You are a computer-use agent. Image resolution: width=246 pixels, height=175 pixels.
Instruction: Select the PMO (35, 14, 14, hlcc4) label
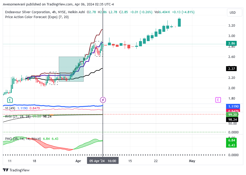(x=23, y=139)
